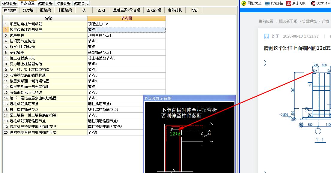Screen dimensions: 331x173
Task: Select the 节点设置 tab
Action: point(28,3)
